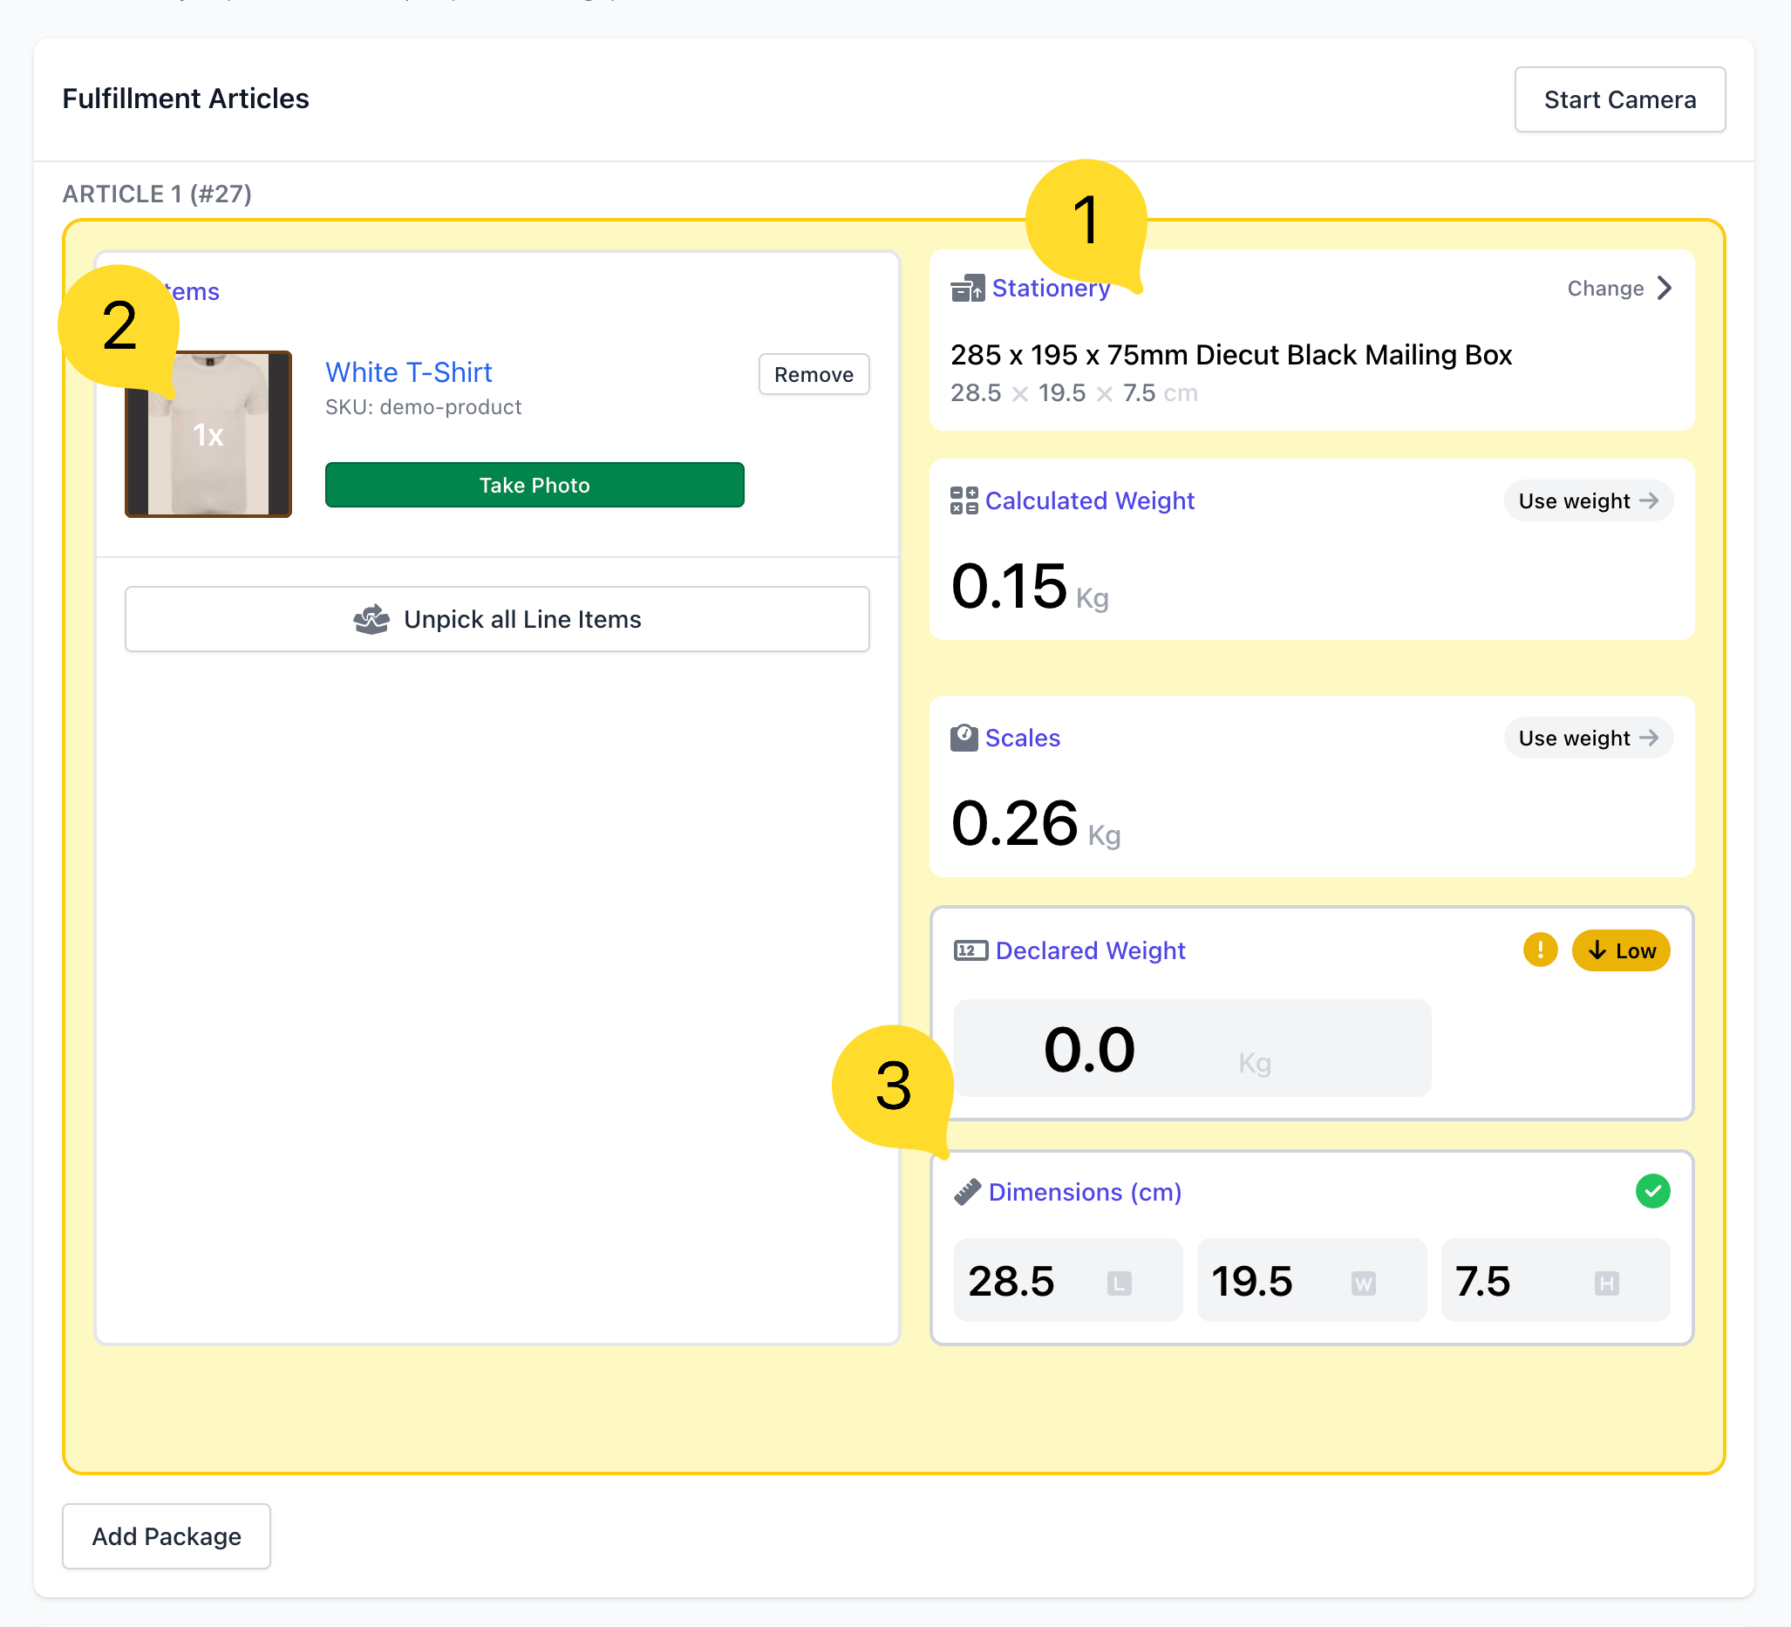The width and height of the screenshot is (1791, 1627).
Task: Remove the White T-Shirt item
Action: 813,374
